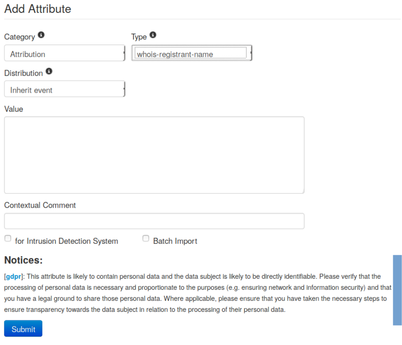Open the Distribution dropdown set to Inherit event
The height and width of the screenshot is (345, 402).
[64, 90]
